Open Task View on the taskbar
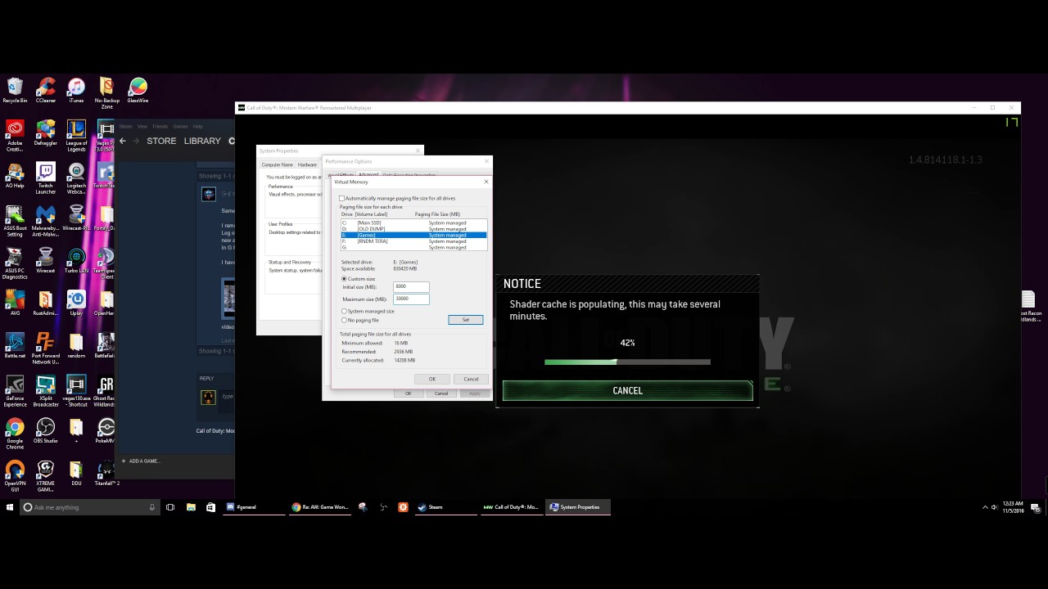 click(170, 507)
